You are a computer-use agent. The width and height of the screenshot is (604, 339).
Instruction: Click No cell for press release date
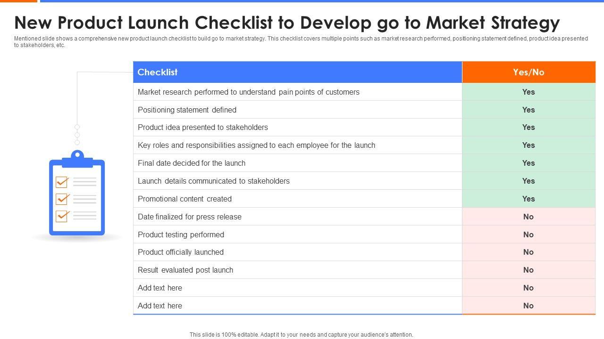[x=528, y=217]
